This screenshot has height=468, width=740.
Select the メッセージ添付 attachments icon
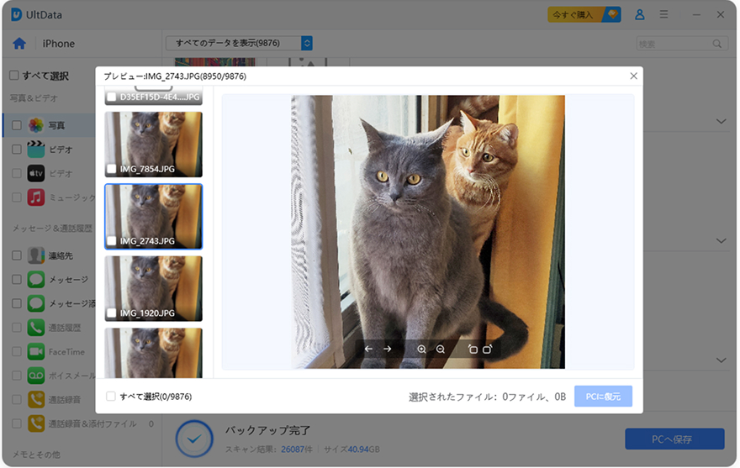pos(36,303)
